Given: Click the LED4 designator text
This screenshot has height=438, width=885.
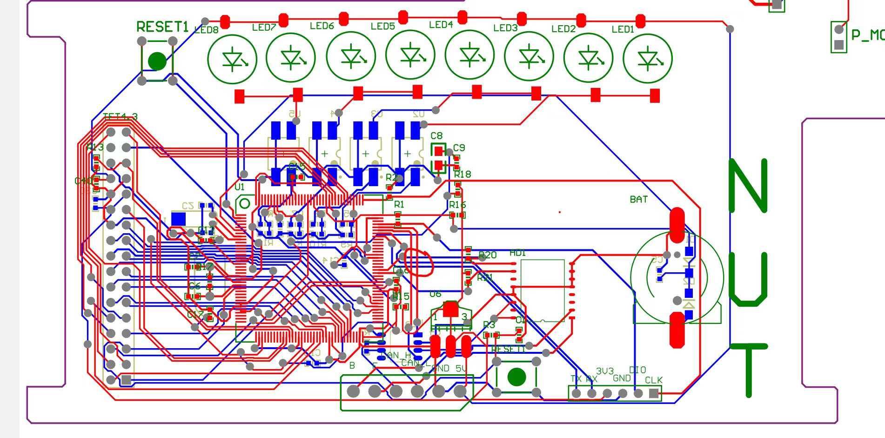Looking at the screenshot, I should tap(441, 25).
